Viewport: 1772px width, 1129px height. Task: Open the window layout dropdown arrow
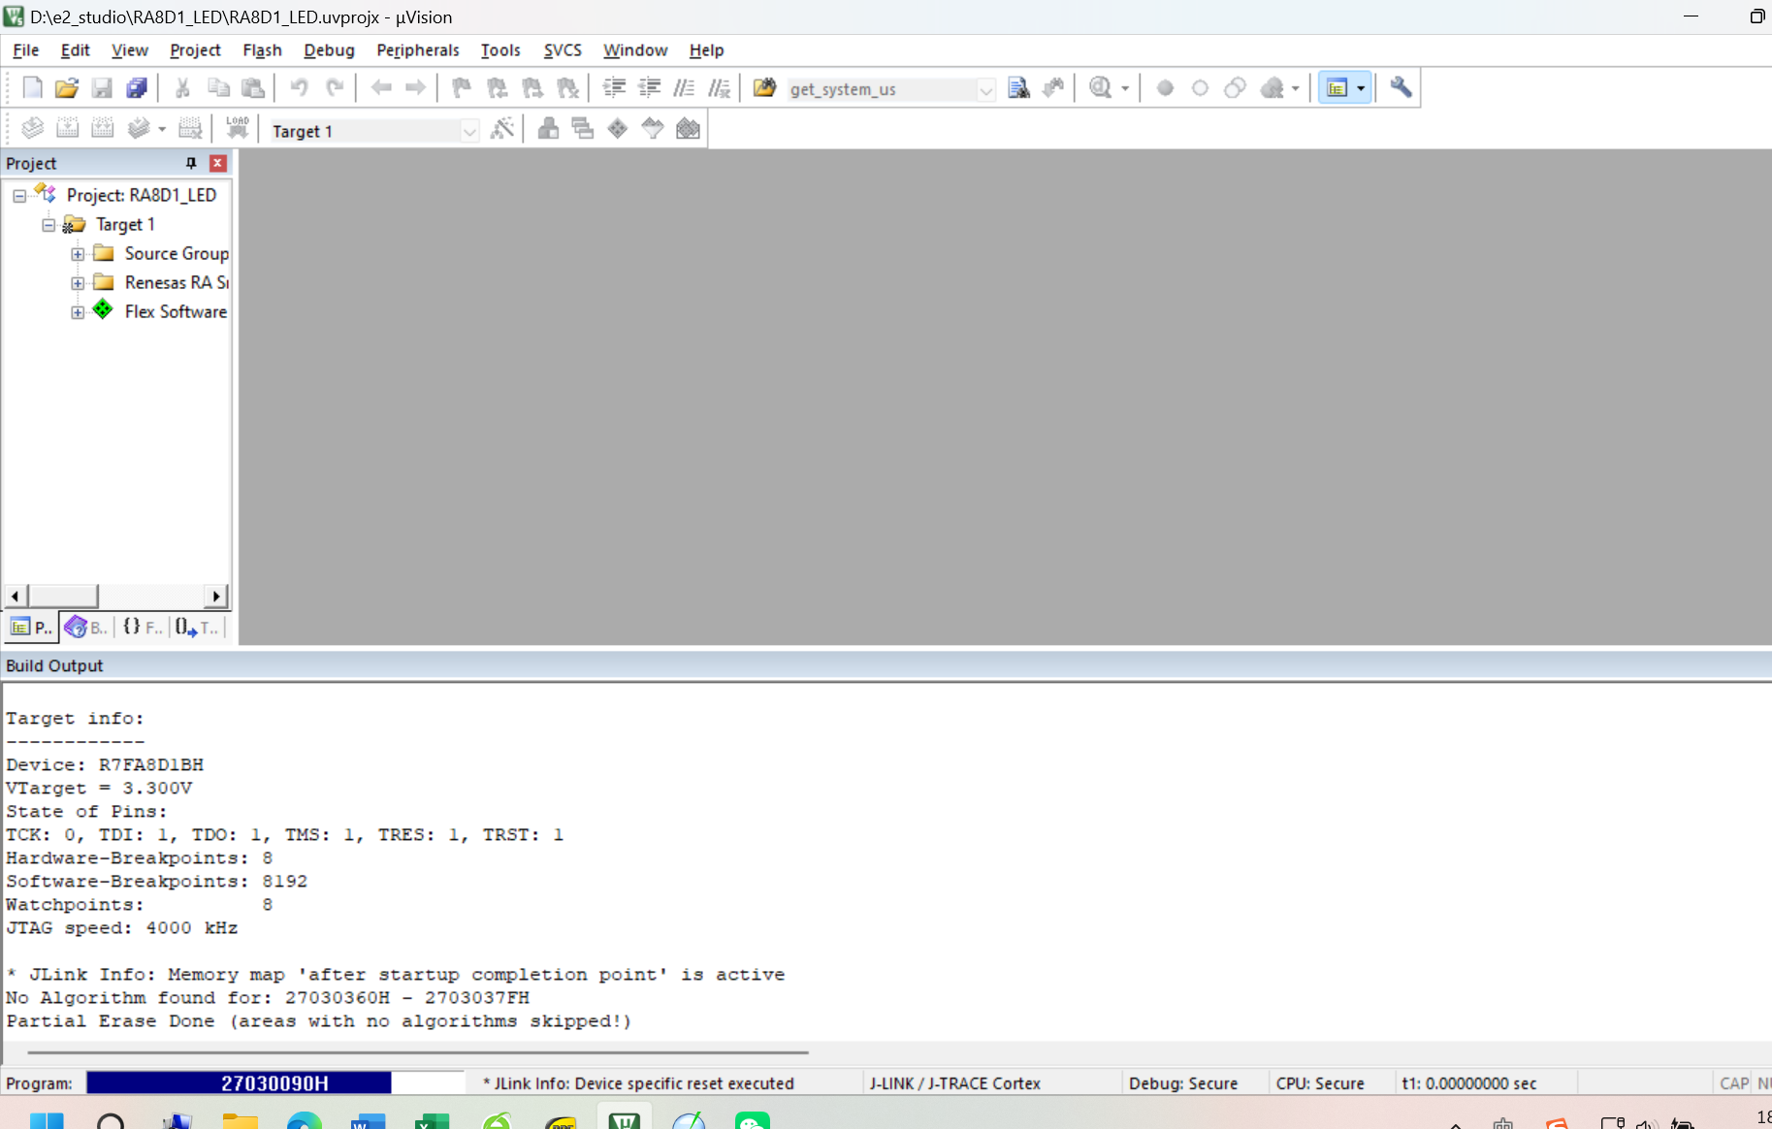(1361, 88)
